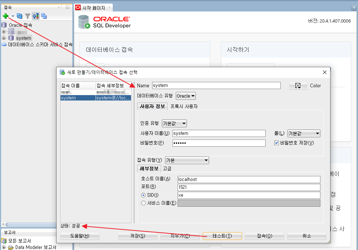Expand the system connection node
The height and width of the screenshot is (250, 358).
point(4,38)
